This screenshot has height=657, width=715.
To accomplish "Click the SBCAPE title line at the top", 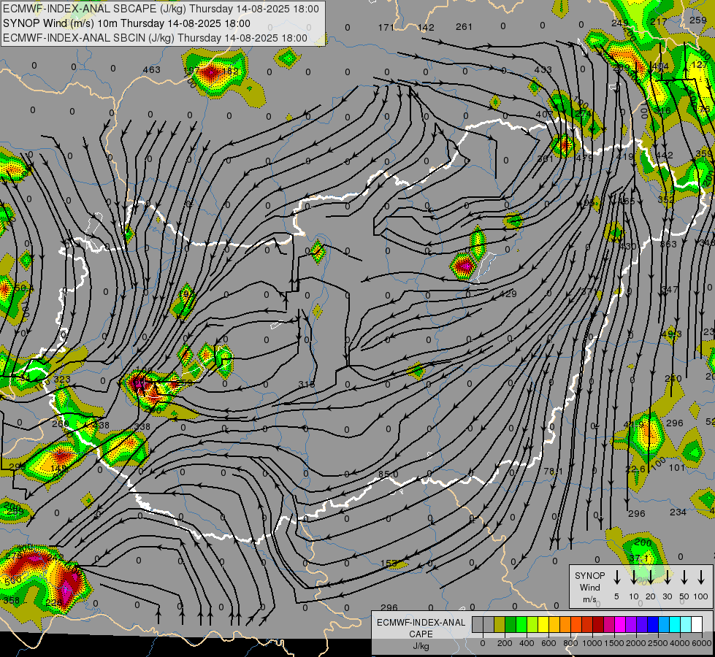I will pyautogui.click(x=161, y=9).
